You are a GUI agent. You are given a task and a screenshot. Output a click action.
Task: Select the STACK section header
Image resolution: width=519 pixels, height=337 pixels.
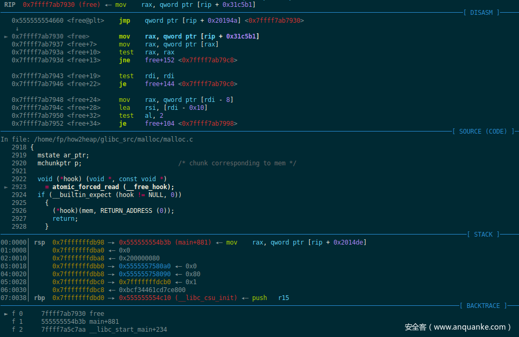pos(483,234)
